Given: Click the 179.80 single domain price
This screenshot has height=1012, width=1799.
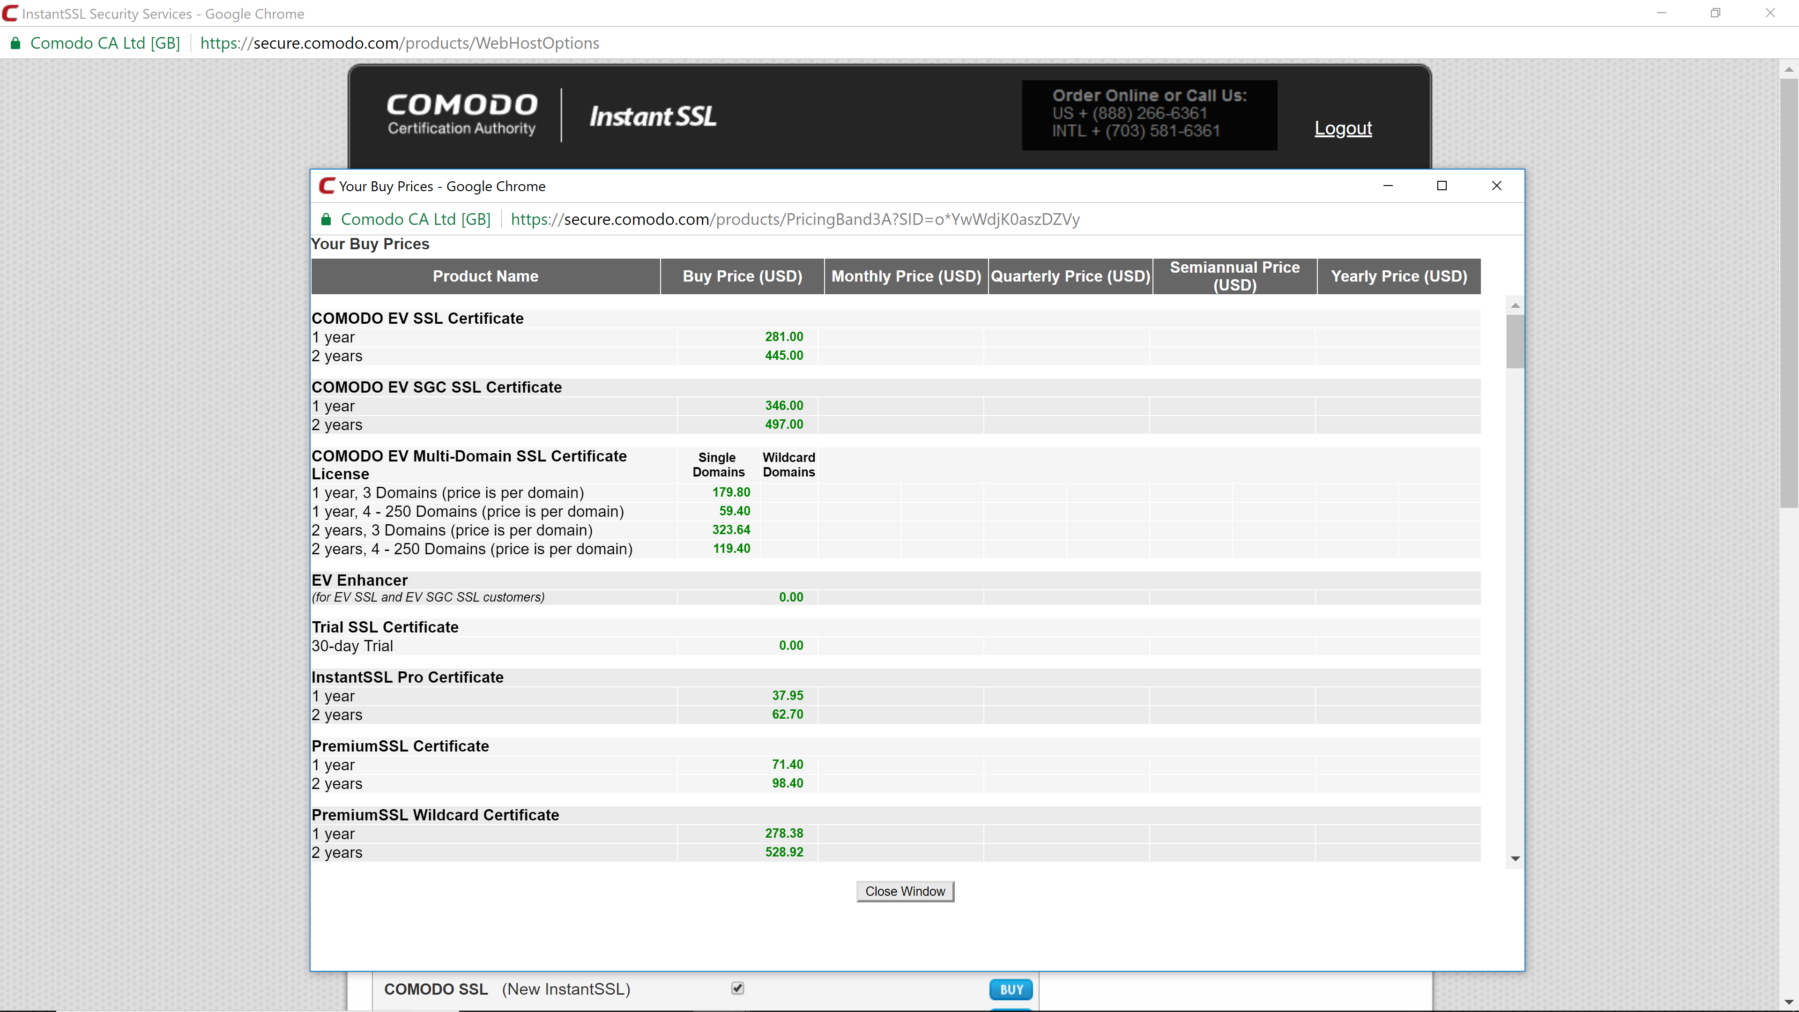Looking at the screenshot, I should tap(731, 492).
